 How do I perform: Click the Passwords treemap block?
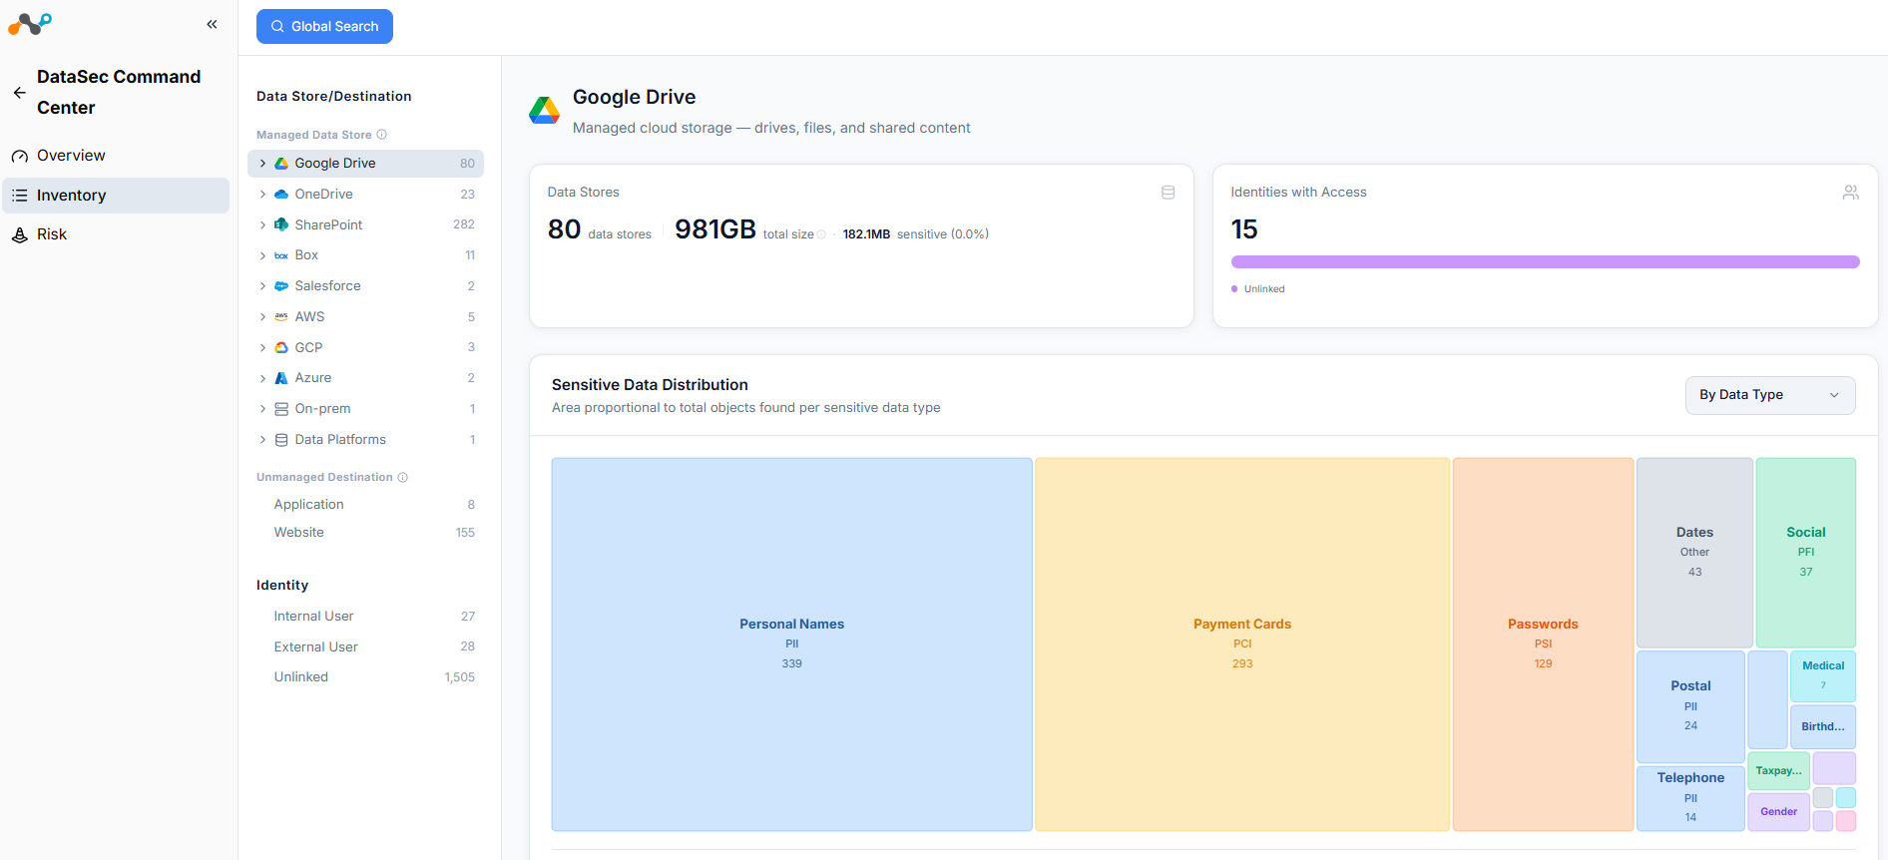[1543, 645]
